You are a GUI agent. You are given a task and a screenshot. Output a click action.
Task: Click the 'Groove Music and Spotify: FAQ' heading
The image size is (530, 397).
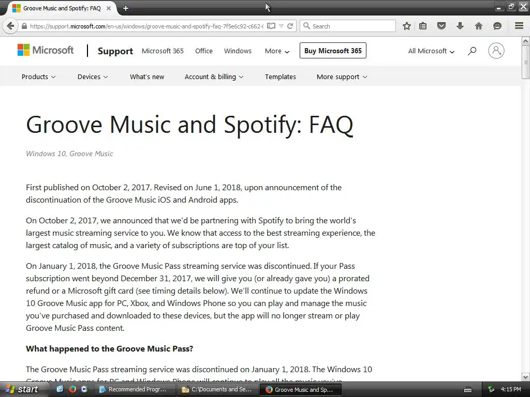(189, 125)
